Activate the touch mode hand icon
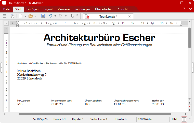 [x=12, y=16]
